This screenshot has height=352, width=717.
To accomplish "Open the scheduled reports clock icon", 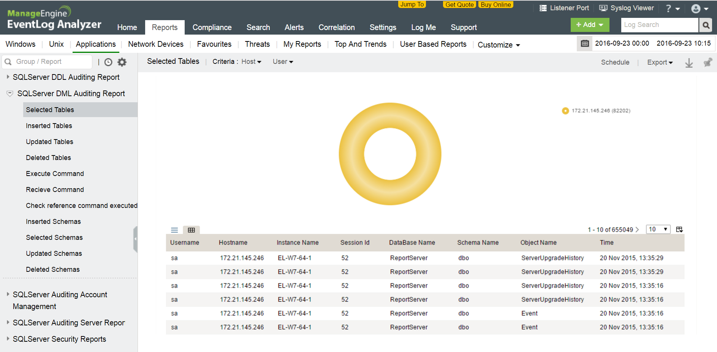I will tap(108, 62).
